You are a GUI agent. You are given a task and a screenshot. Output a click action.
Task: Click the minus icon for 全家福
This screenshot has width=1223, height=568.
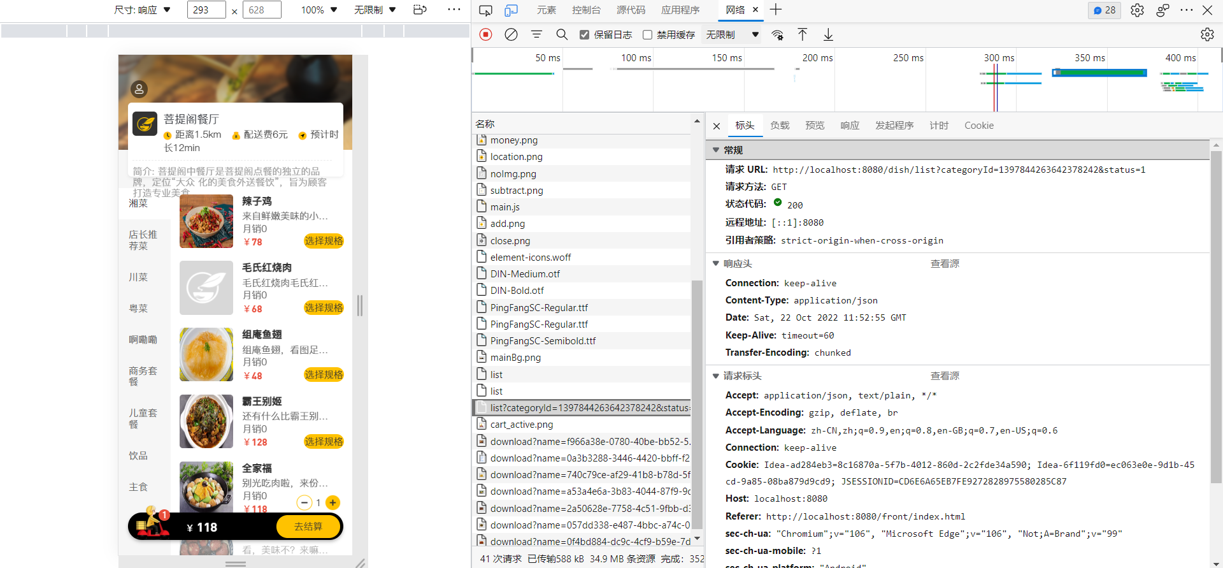tap(304, 502)
